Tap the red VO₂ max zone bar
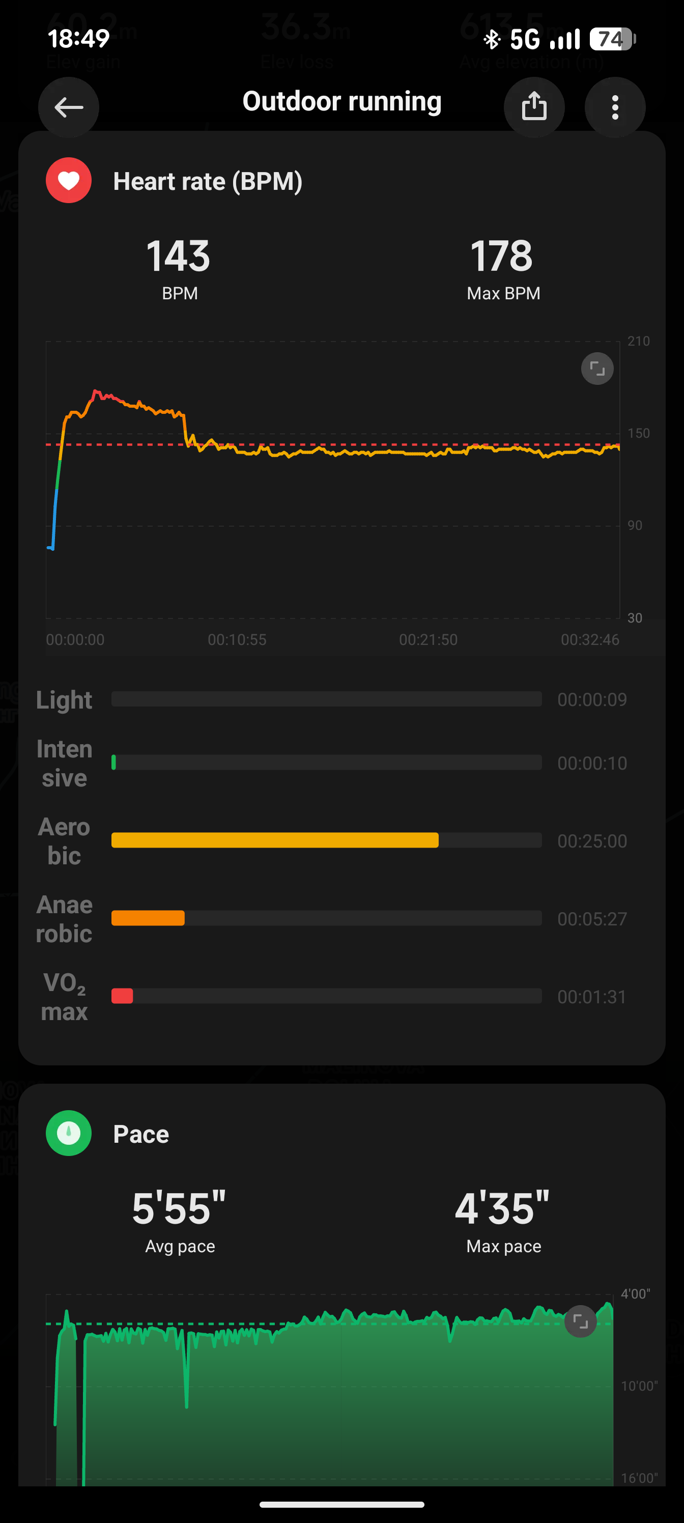This screenshot has width=684, height=1523. [122, 996]
